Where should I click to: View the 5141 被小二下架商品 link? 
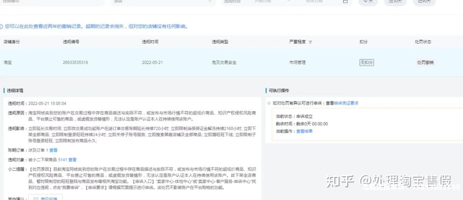(x=67, y=160)
